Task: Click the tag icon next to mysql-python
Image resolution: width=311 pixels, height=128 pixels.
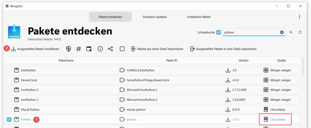Action: pyautogui.click(x=122, y=110)
